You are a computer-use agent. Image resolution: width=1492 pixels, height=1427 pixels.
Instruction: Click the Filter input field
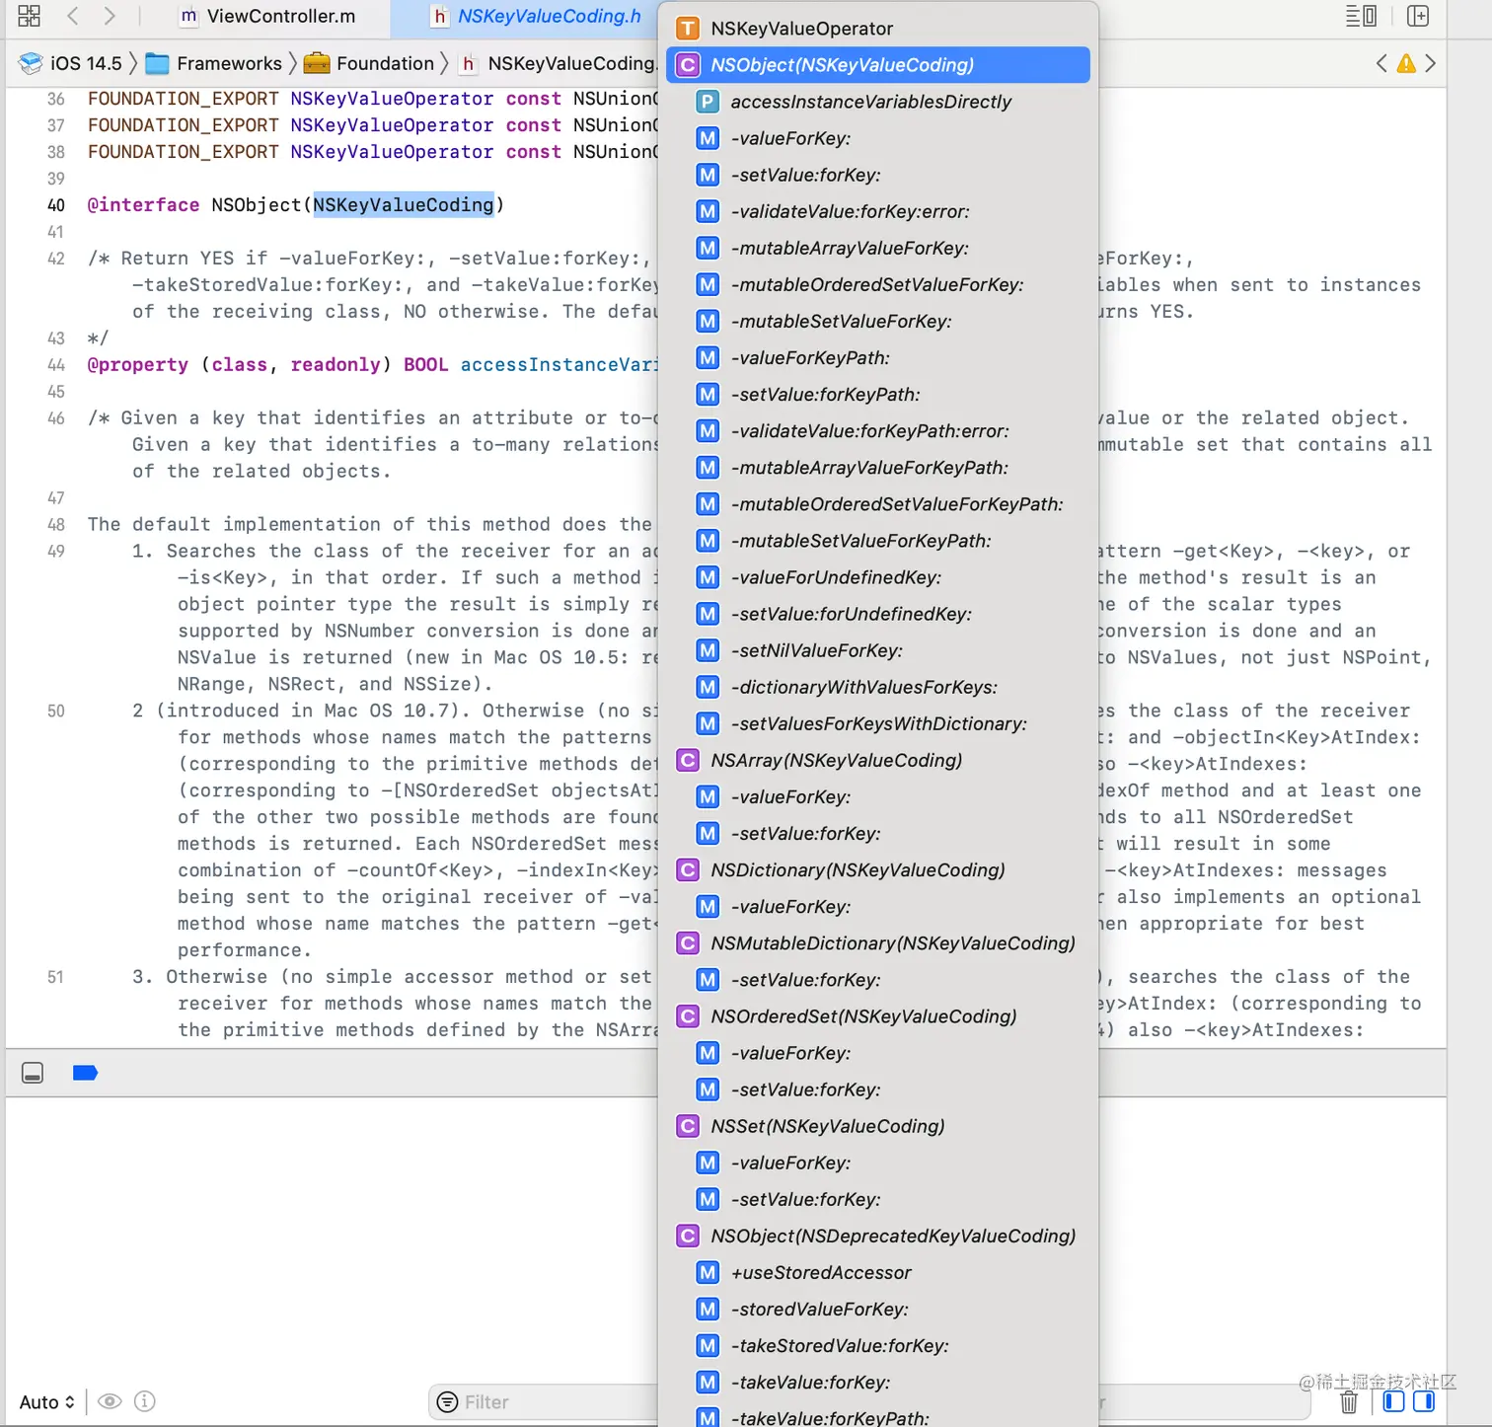543,1401
